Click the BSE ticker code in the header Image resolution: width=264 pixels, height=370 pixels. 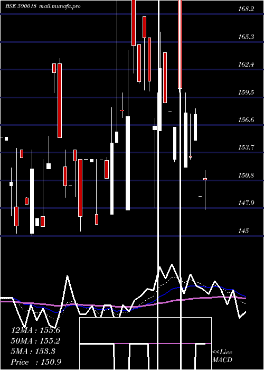[x=21, y=6]
